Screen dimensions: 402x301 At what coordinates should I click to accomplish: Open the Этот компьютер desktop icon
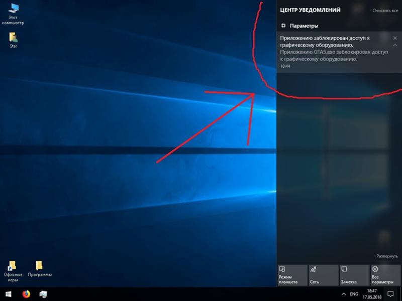coord(13,14)
